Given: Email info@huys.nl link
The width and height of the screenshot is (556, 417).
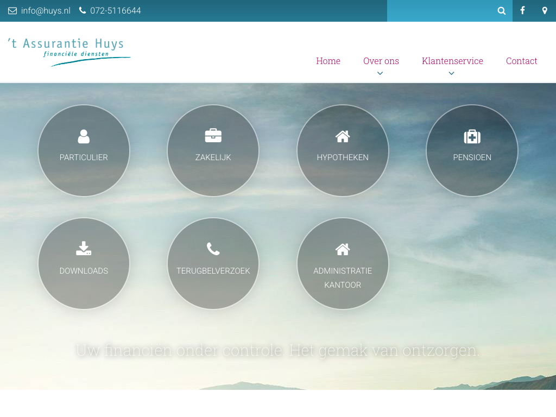Looking at the screenshot, I should tap(46, 11).
